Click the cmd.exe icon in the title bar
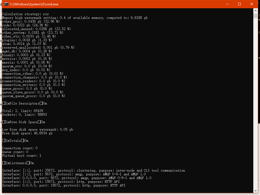Viewport: 260px width, 195px height. pyautogui.click(x=6, y=4)
